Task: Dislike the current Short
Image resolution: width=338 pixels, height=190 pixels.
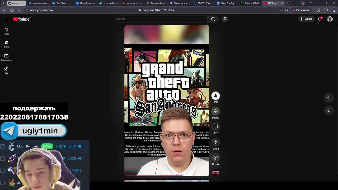Action: 215,111
